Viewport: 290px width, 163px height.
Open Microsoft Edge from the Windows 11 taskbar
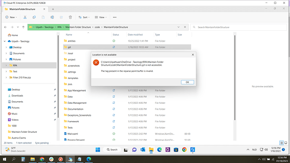159,150
